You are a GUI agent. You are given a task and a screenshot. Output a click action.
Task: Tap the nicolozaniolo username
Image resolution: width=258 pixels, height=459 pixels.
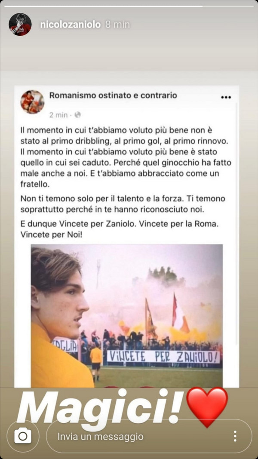pos(70,25)
